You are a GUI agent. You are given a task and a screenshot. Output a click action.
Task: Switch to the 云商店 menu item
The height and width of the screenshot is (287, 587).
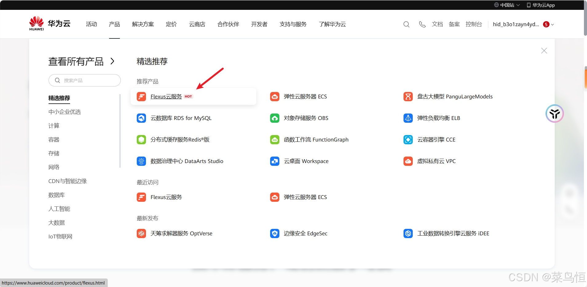[197, 24]
